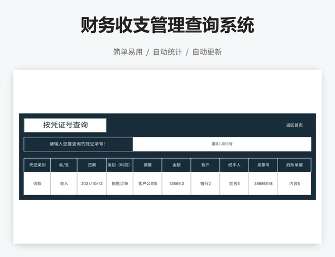Click the 收/支 column header
Image resolution: width=335 pixels, height=257 pixels.
[x=64, y=165]
